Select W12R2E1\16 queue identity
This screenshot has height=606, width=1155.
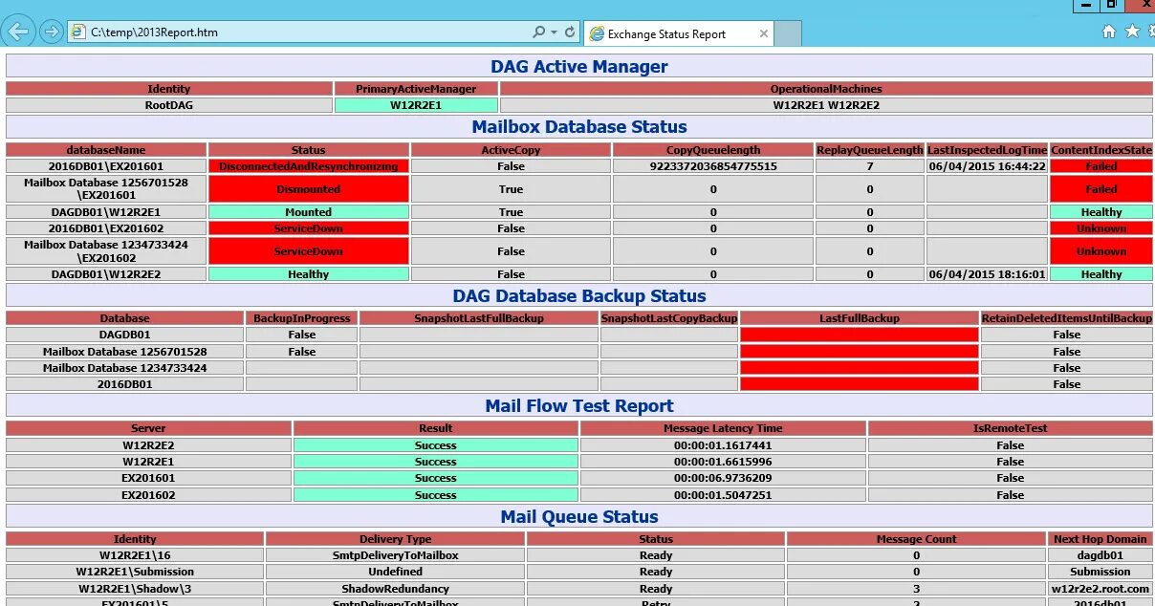click(x=135, y=555)
